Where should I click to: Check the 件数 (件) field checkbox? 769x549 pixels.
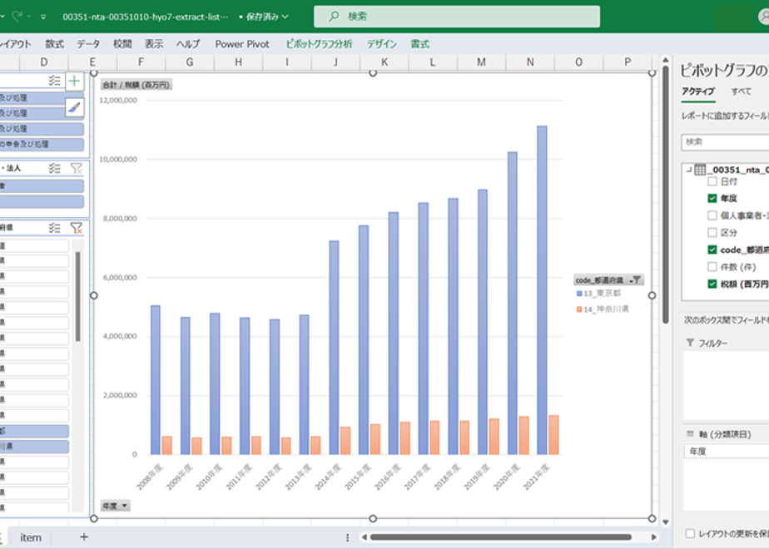(x=712, y=267)
